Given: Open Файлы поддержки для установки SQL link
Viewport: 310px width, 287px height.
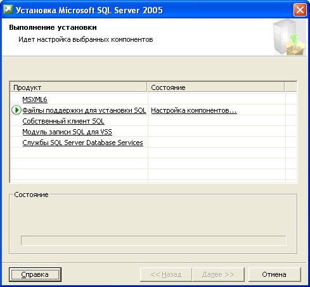Looking at the screenshot, I should pos(84,110).
